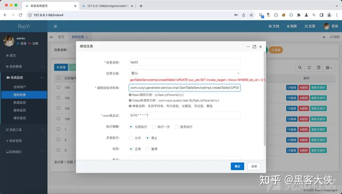Tick the checkbox for job row 104
Image resolution: width=342 pixels, height=194 pixels.
[x=58, y=87]
